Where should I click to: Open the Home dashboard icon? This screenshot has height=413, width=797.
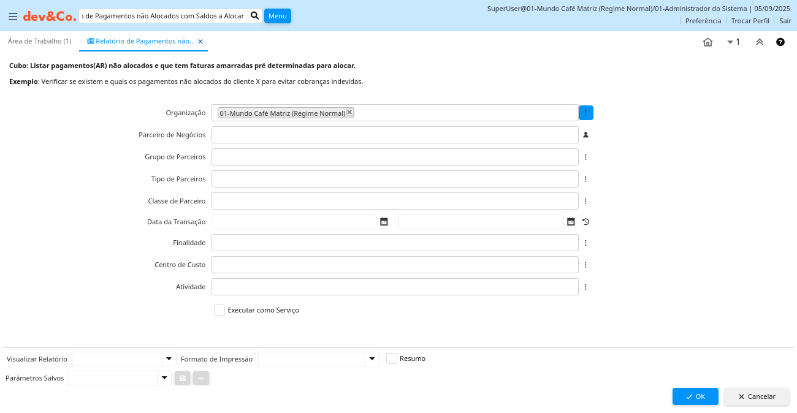707,42
